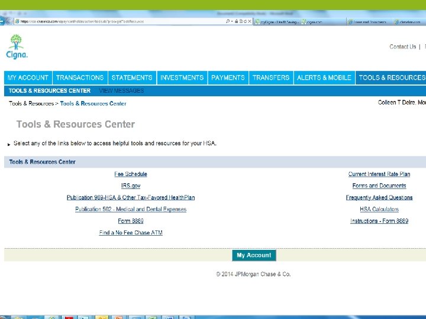
Task: Open the IRS.gov link
Action: click(131, 186)
